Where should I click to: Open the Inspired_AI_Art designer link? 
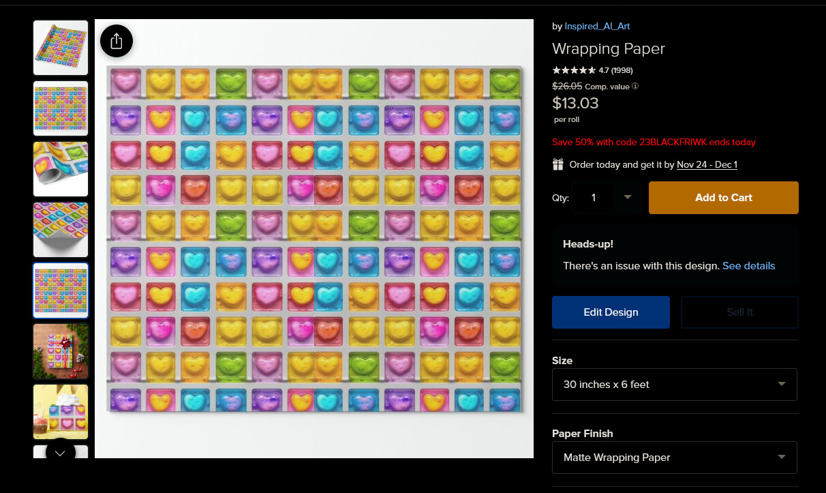597,26
